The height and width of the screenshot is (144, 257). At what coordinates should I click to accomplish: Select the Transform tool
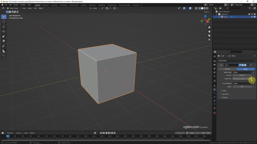click(x=3, y=41)
